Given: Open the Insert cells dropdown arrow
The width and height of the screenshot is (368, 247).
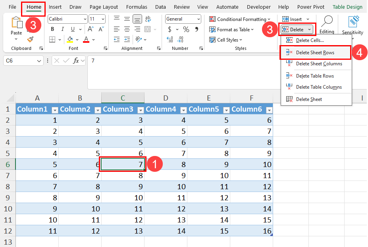Looking at the screenshot, I should (308, 19).
